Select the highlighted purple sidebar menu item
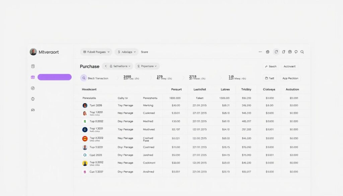Screen dimensions: 343x196 [x=54, y=77]
